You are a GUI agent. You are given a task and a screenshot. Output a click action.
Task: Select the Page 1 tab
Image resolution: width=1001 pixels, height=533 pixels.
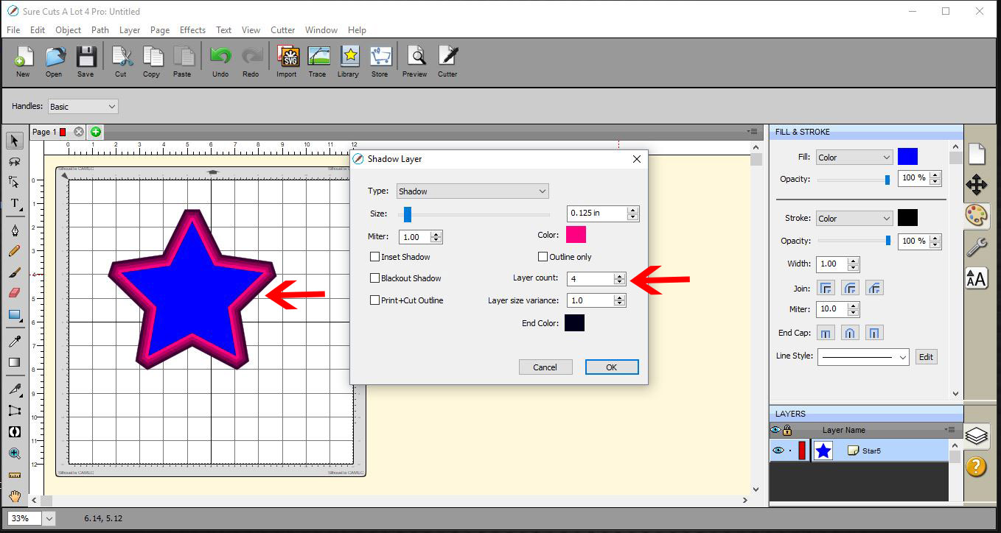tap(46, 131)
